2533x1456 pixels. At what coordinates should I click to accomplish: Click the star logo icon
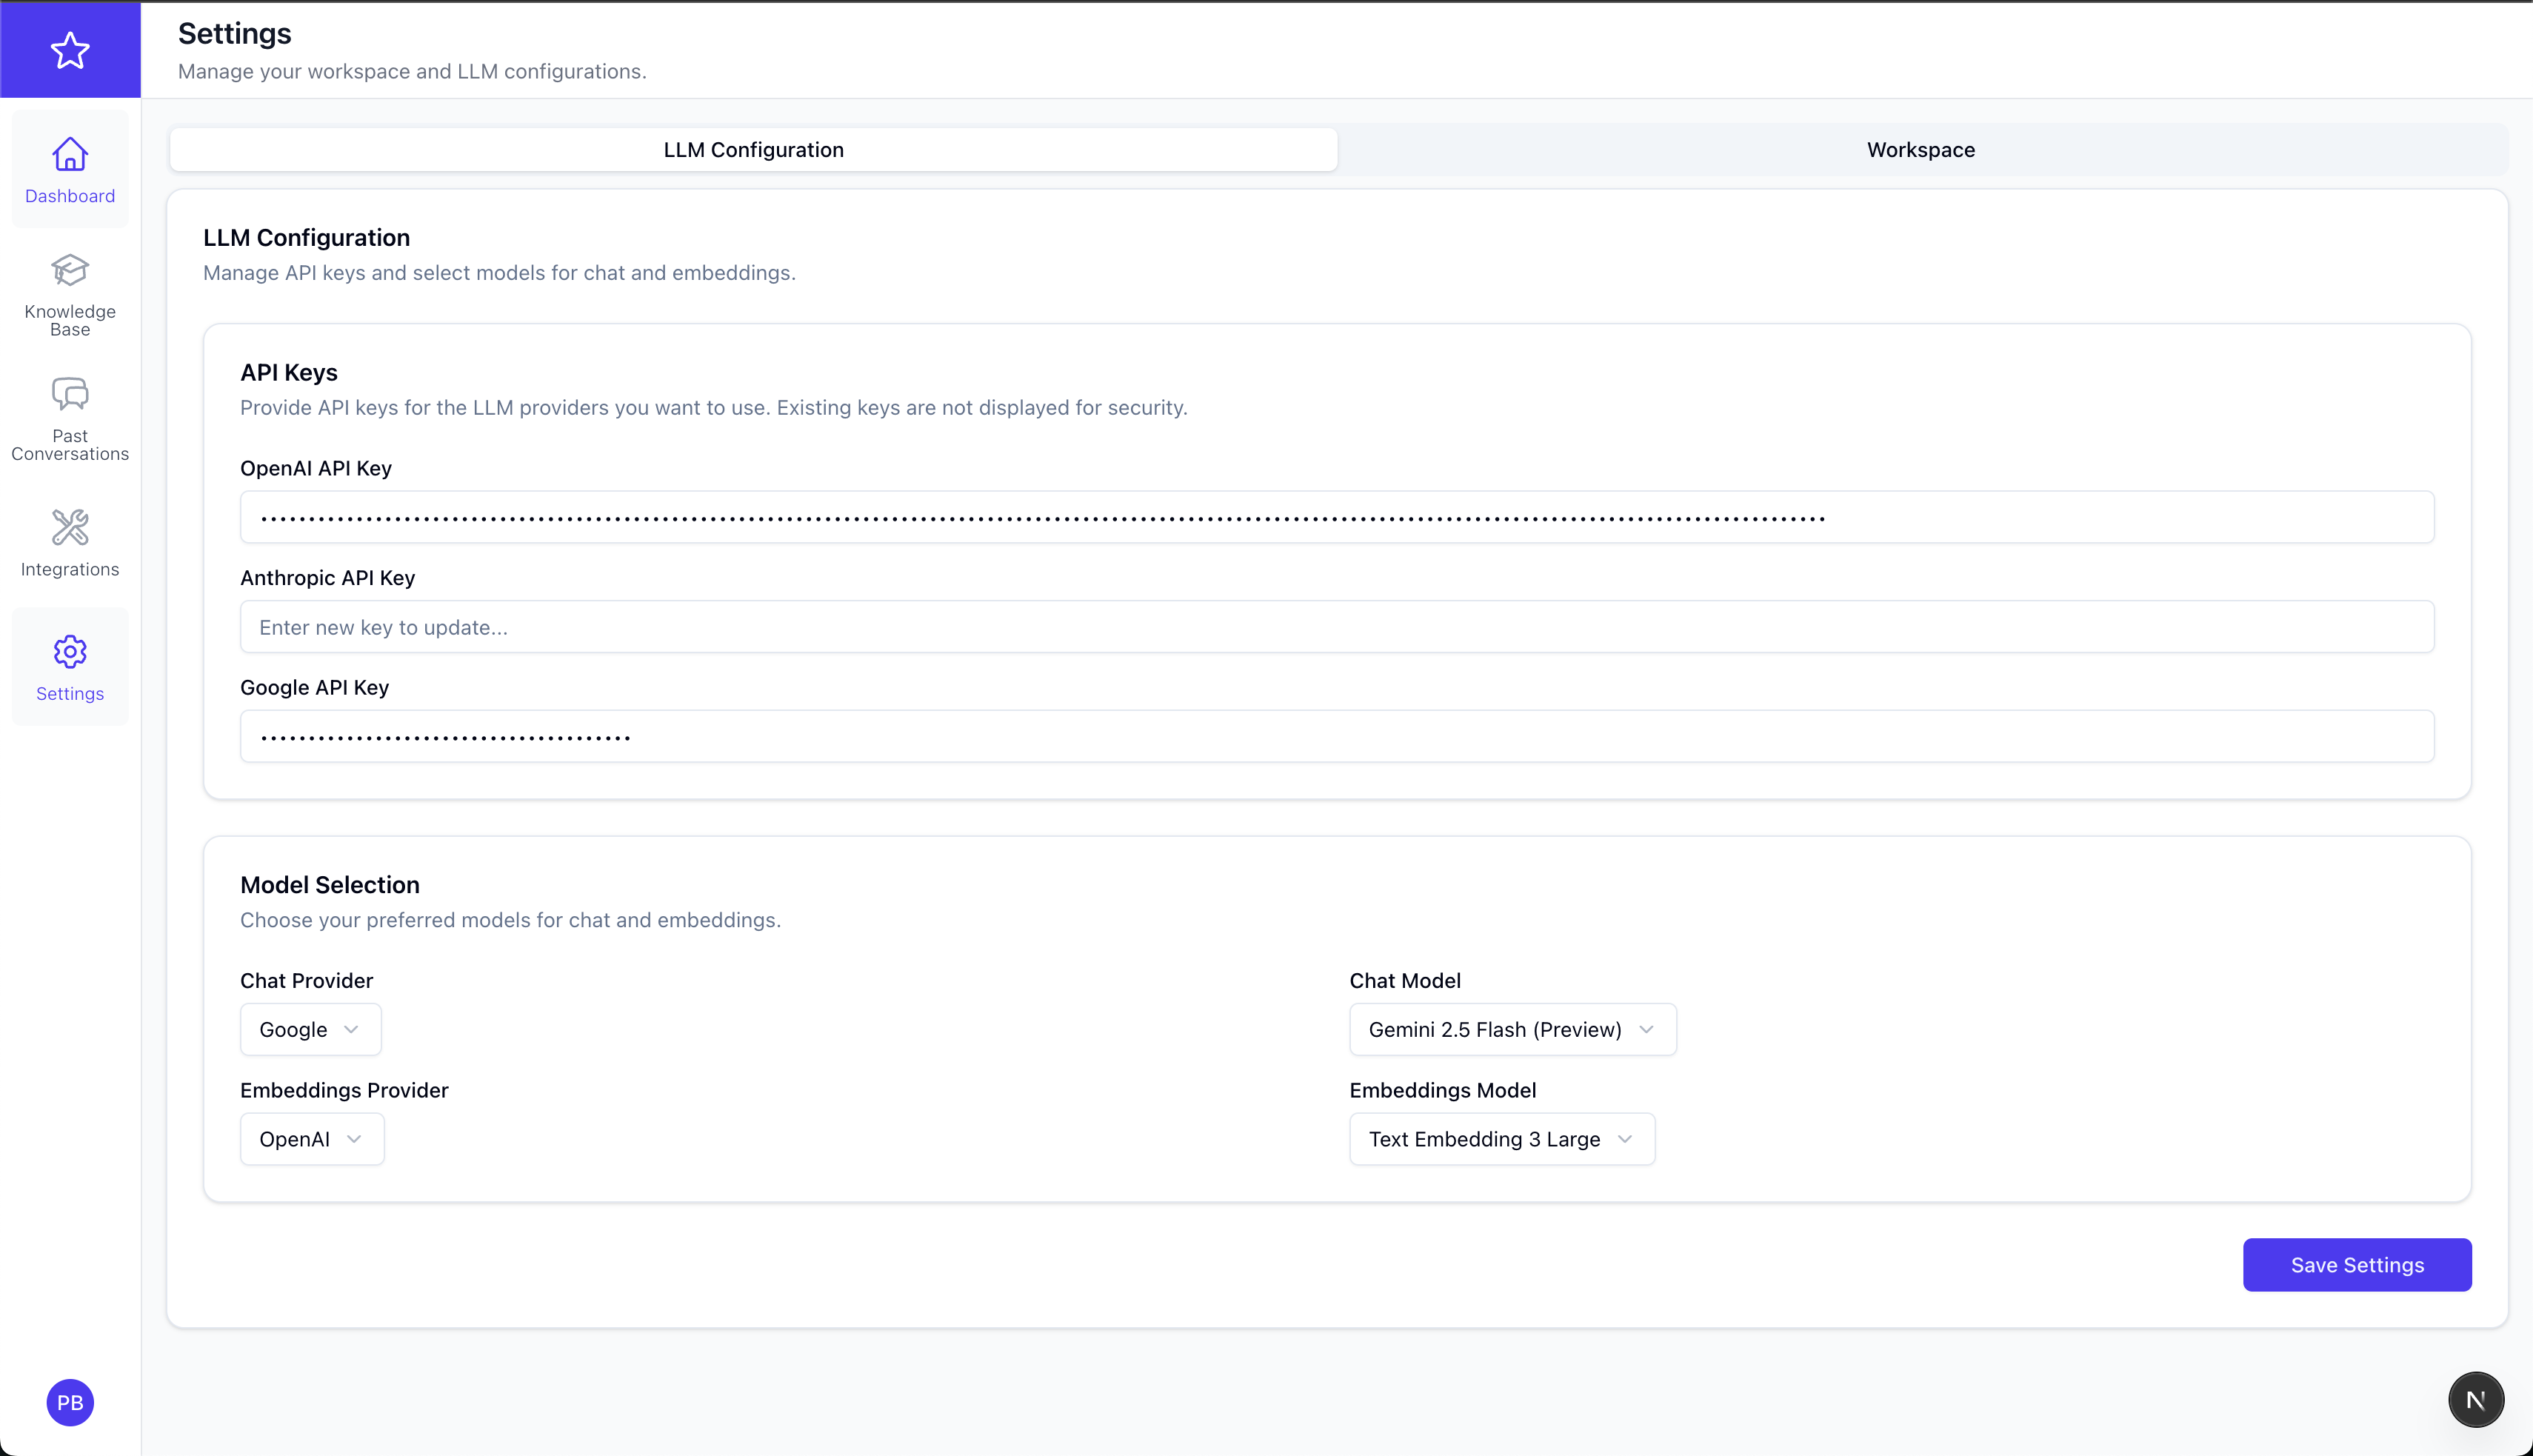pos(70,50)
